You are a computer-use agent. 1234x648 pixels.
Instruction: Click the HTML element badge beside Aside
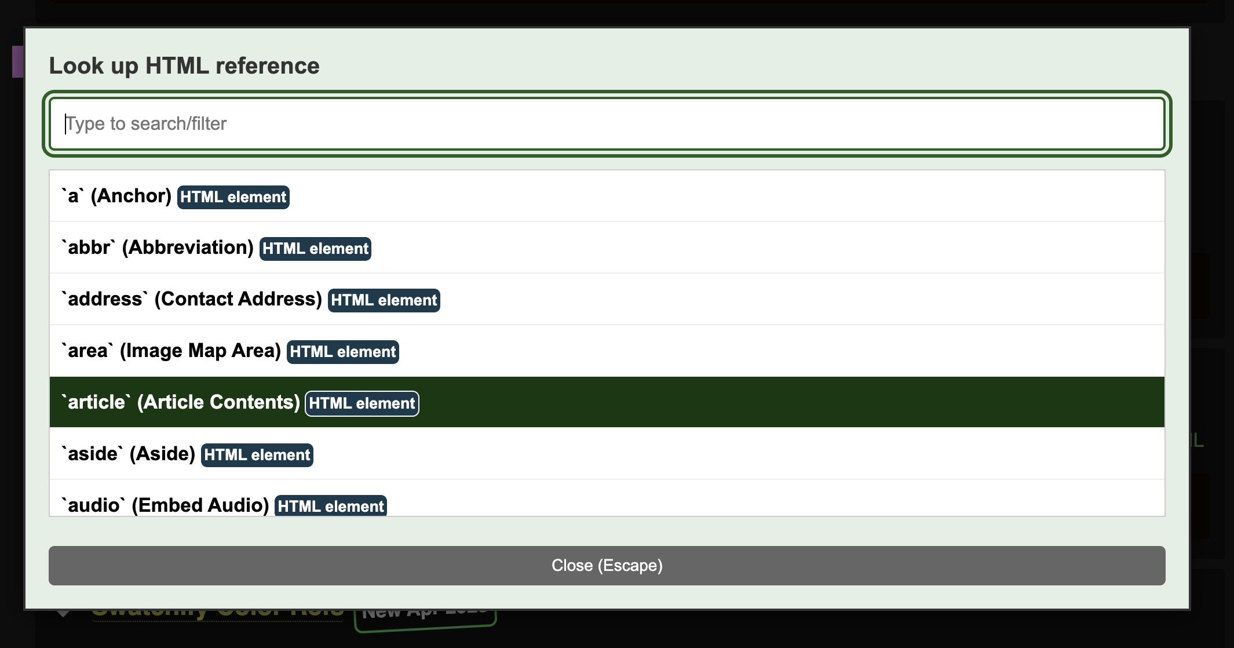(x=257, y=455)
